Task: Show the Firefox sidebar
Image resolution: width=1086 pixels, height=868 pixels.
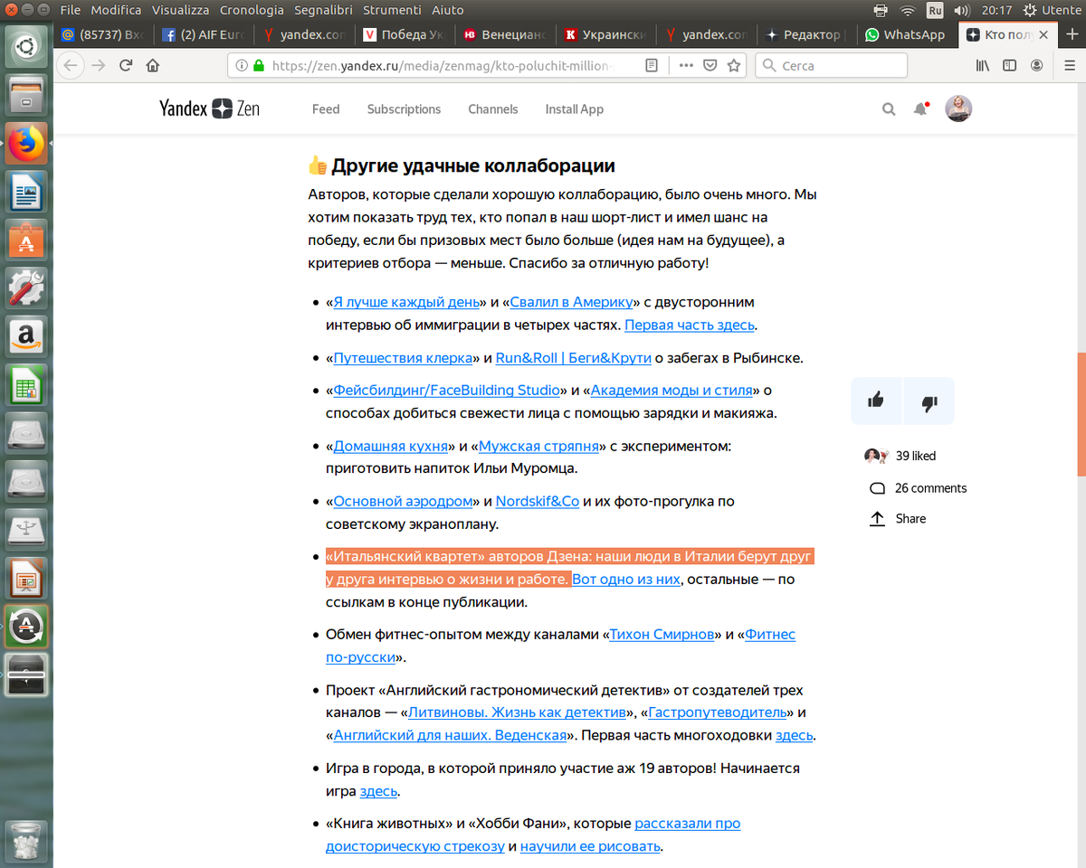Action: click(1009, 65)
